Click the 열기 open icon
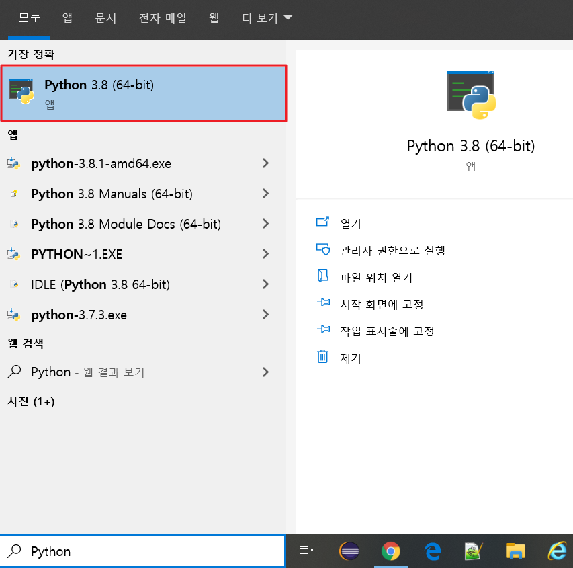The width and height of the screenshot is (573, 568). pyautogui.click(x=322, y=222)
